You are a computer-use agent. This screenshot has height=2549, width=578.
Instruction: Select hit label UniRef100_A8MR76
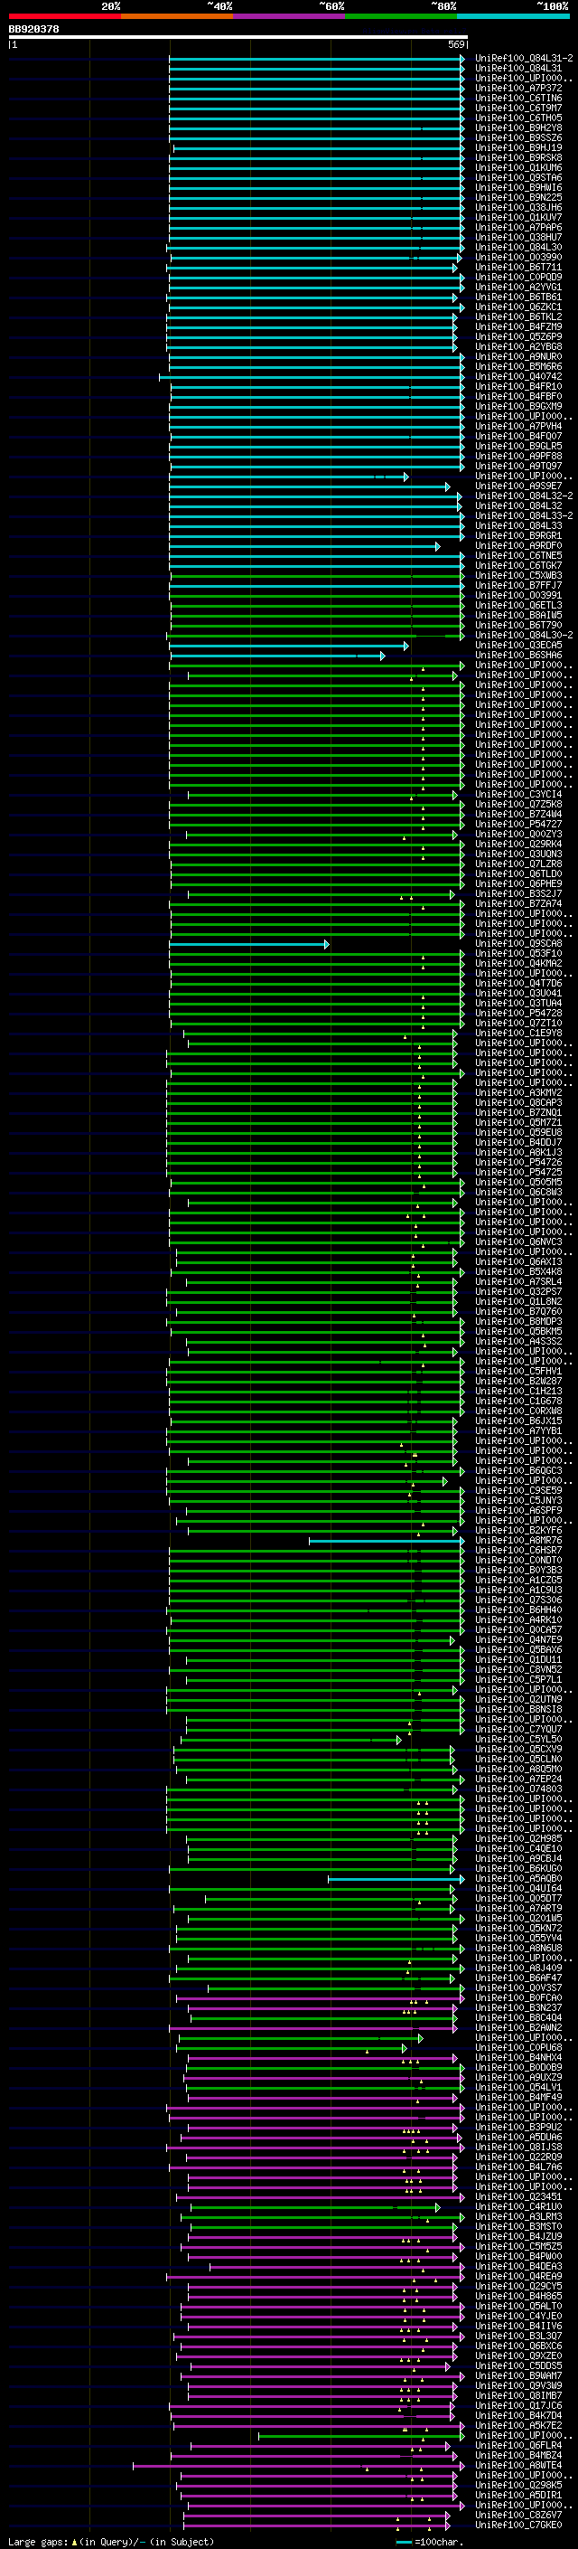tap(518, 1541)
